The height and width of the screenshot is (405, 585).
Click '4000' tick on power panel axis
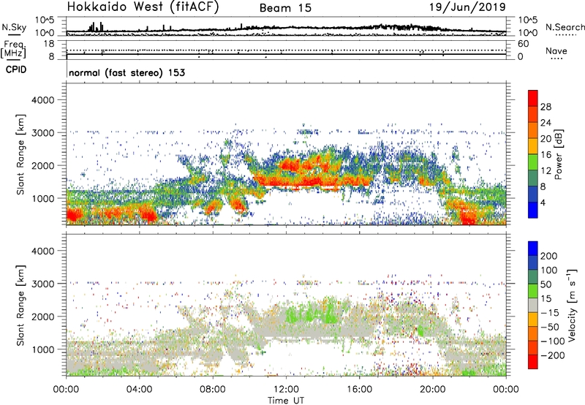click(42, 100)
